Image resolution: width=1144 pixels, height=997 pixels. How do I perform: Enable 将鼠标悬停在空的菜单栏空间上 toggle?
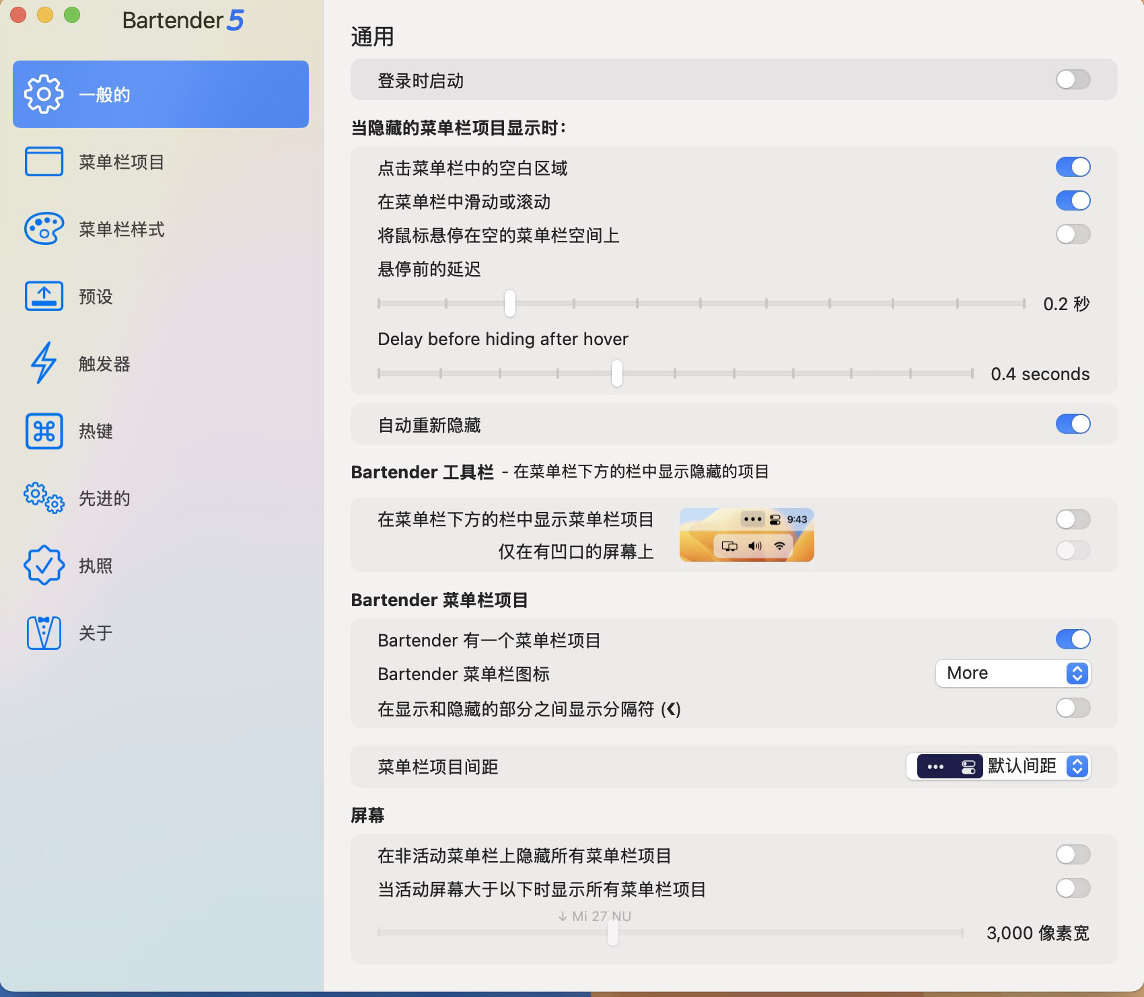(x=1073, y=234)
